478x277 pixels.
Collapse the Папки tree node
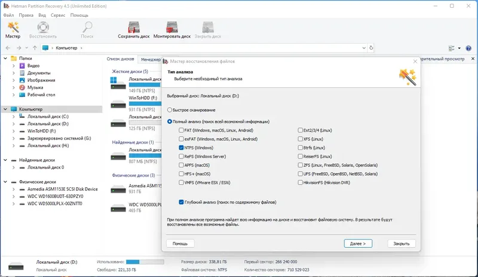pos(5,59)
